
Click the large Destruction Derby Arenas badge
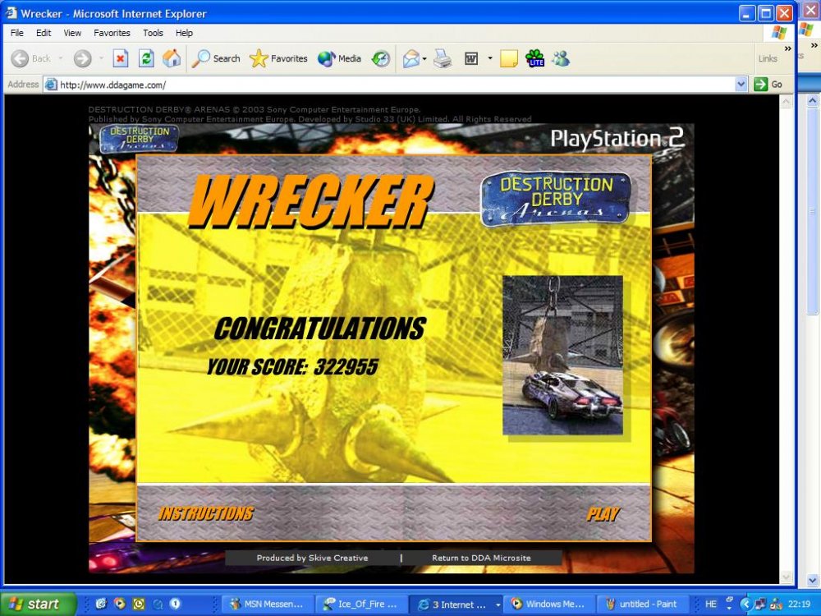click(556, 198)
